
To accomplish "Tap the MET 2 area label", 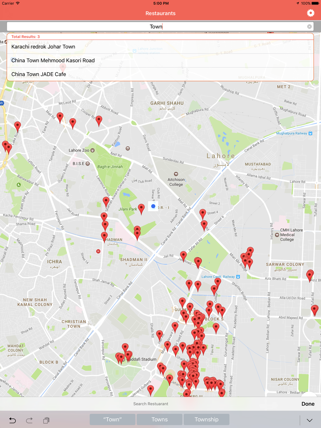I will pos(284,87).
